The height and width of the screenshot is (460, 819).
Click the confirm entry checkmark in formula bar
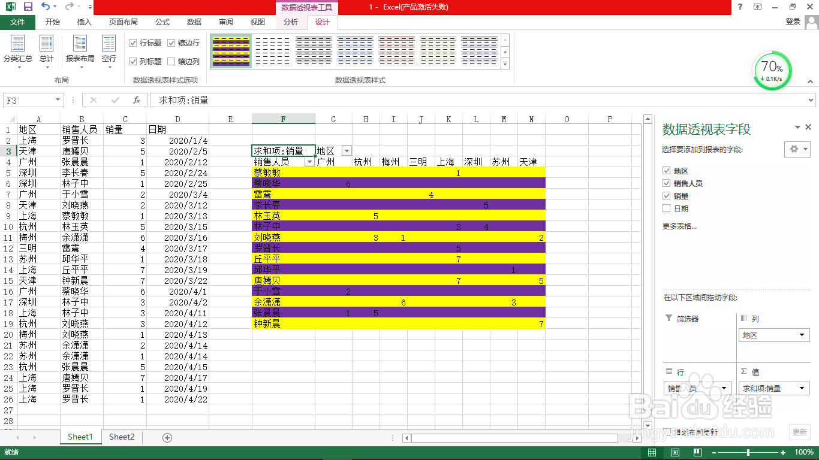point(115,100)
